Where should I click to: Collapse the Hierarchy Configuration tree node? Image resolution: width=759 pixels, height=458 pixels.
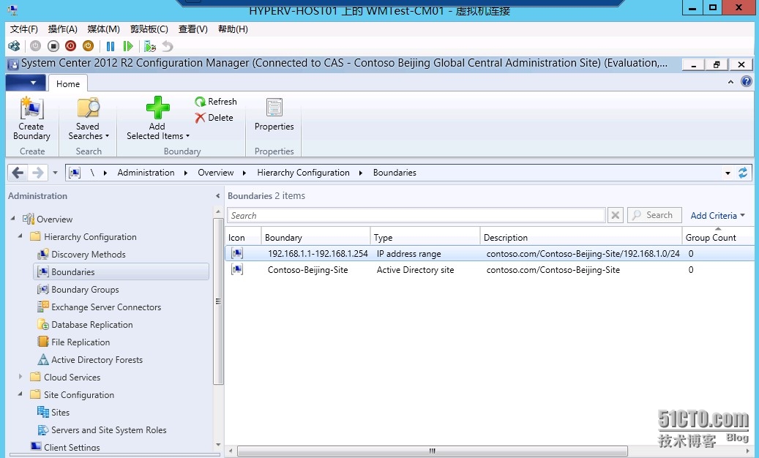[20, 236]
